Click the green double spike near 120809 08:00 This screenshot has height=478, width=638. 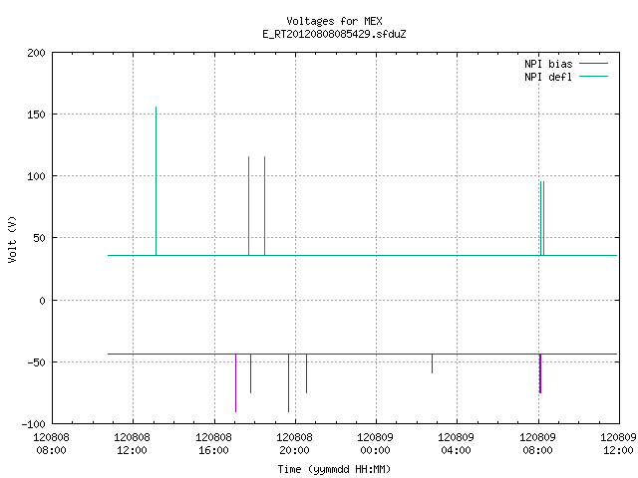542,218
